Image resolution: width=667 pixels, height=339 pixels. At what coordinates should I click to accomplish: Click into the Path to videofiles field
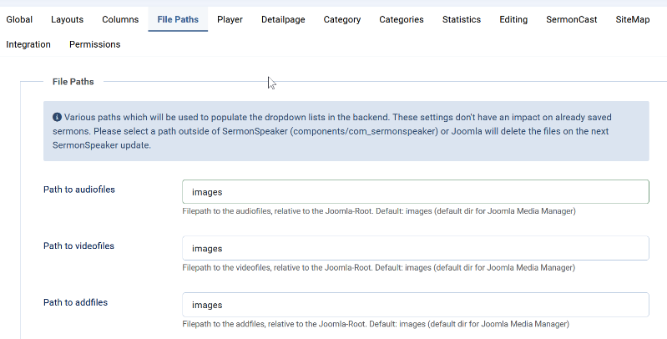pos(415,248)
